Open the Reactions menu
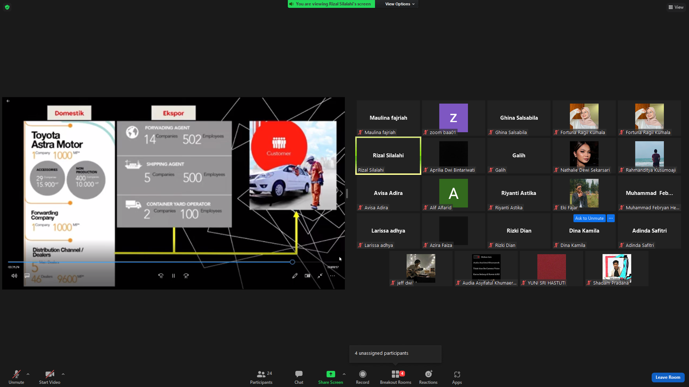This screenshot has width=689, height=387. (428, 377)
